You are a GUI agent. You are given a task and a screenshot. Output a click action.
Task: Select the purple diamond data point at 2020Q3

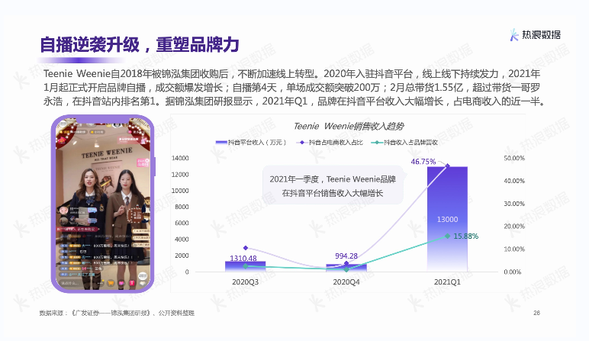pyautogui.click(x=246, y=248)
